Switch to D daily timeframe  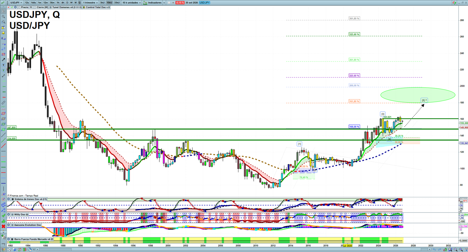tap(67, 3)
